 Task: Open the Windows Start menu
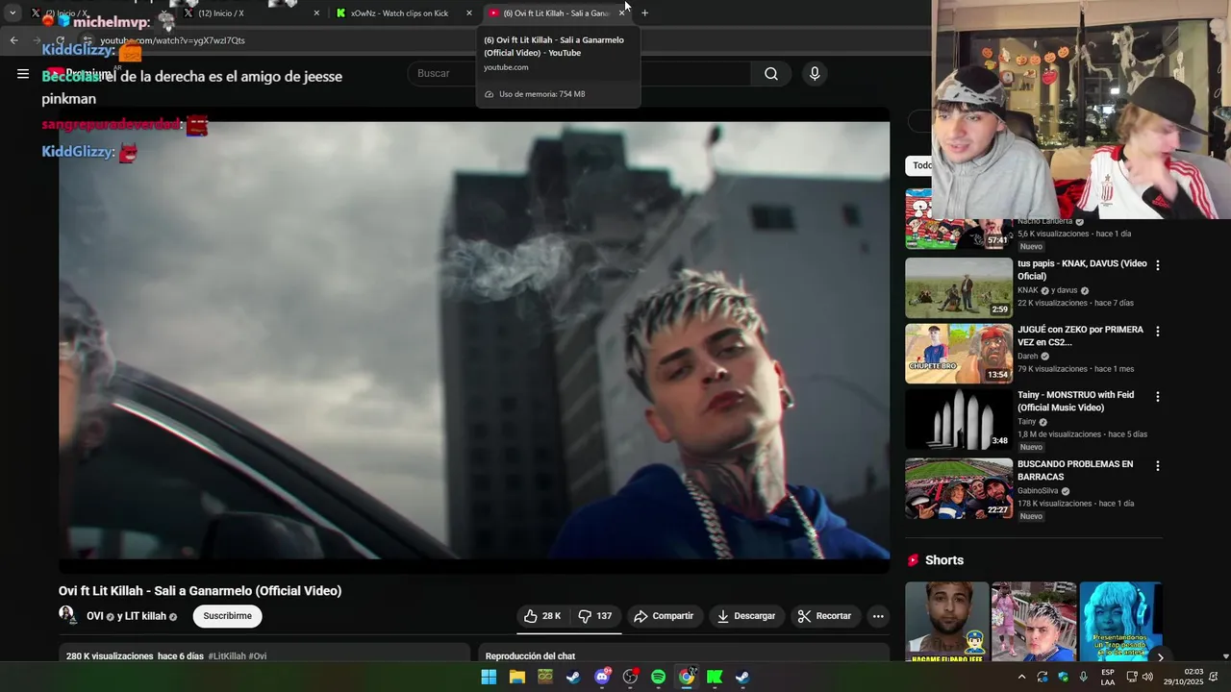click(489, 677)
